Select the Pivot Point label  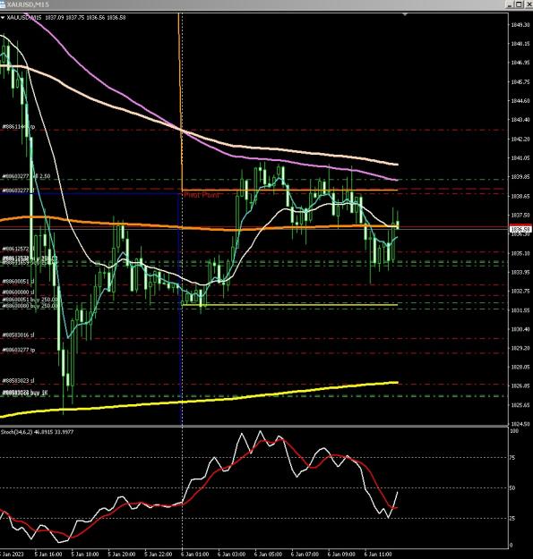coord(201,195)
